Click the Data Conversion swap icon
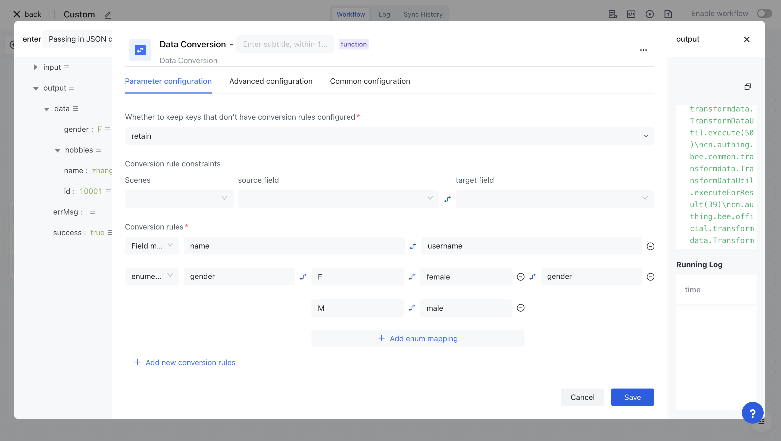This screenshot has width=781, height=441. pyautogui.click(x=140, y=50)
